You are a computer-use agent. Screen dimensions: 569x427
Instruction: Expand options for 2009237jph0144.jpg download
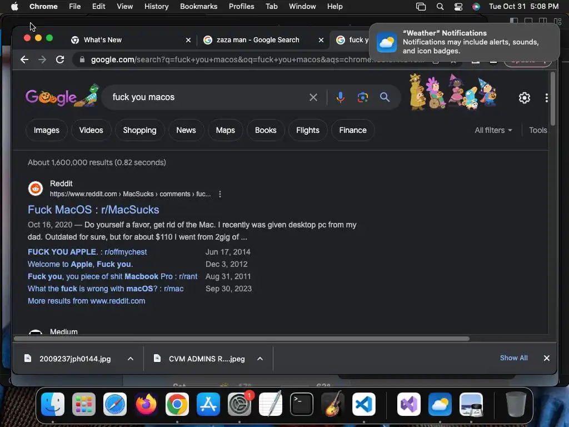pyautogui.click(x=131, y=359)
